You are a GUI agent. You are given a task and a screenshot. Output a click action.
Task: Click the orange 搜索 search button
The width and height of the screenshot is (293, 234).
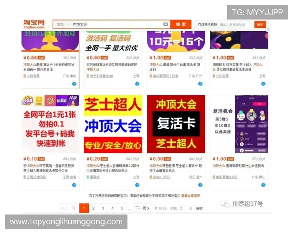pos(181,24)
